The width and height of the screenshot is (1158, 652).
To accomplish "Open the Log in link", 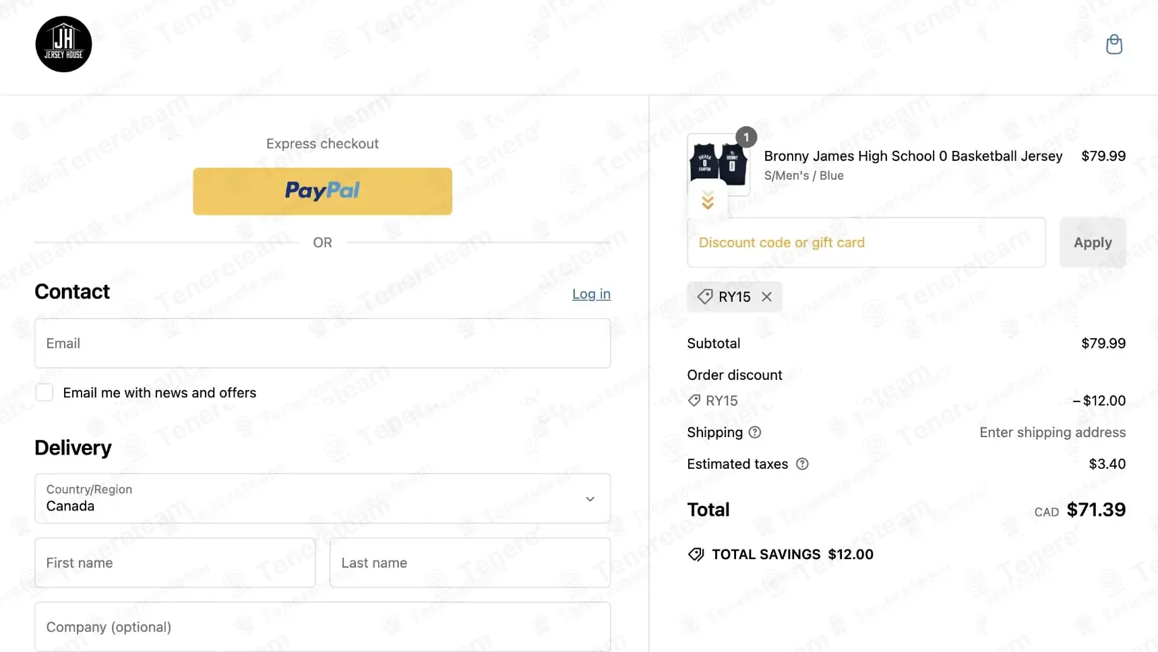I will pos(591,294).
